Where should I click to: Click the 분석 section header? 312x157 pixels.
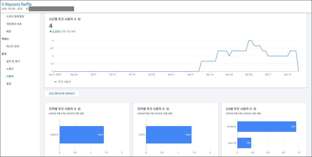4,54
